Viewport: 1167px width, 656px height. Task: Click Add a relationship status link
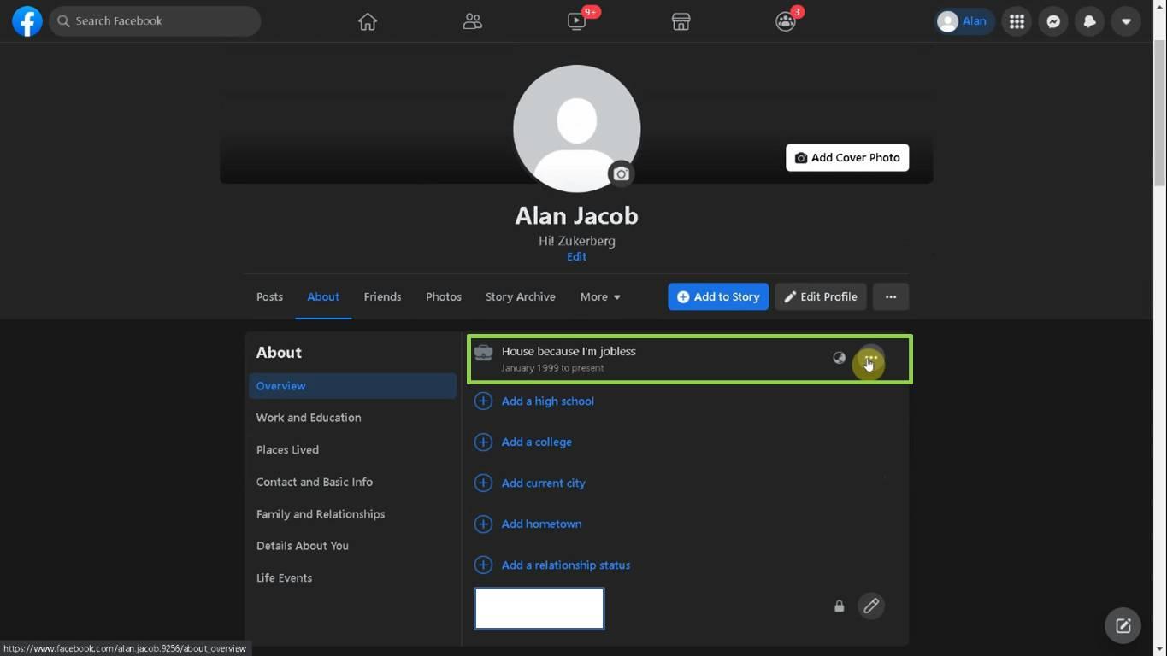point(566,565)
